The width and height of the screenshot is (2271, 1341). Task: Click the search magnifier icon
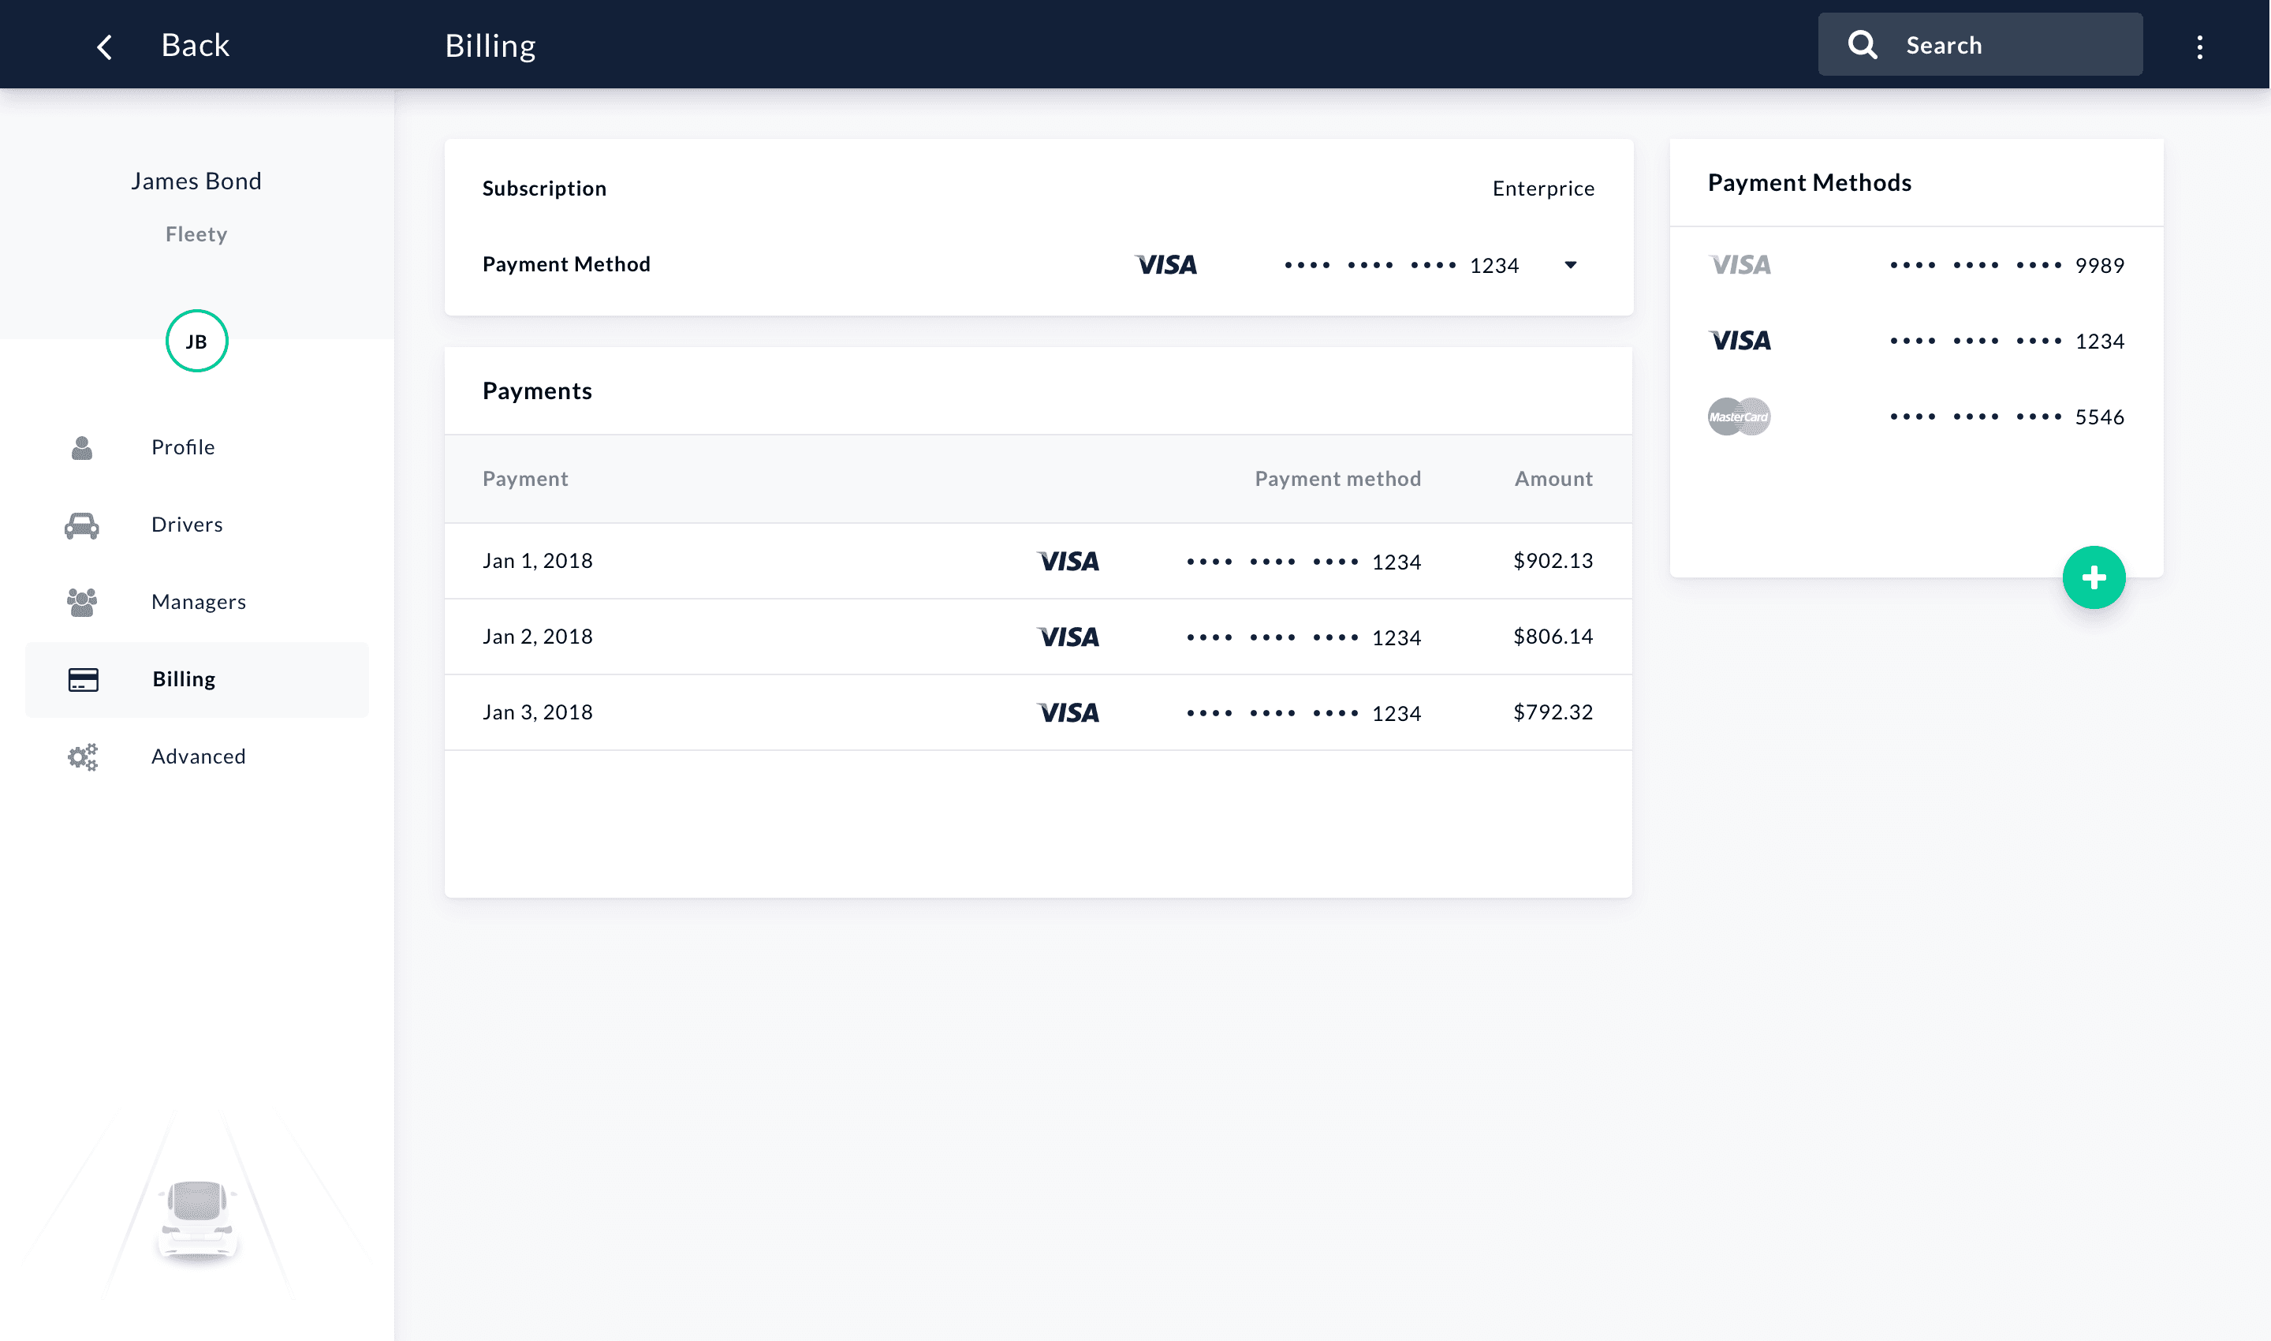[1862, 43]
